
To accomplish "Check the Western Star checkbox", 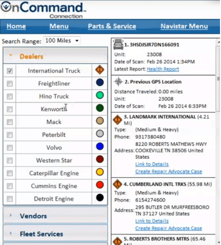I will point(10,161).
